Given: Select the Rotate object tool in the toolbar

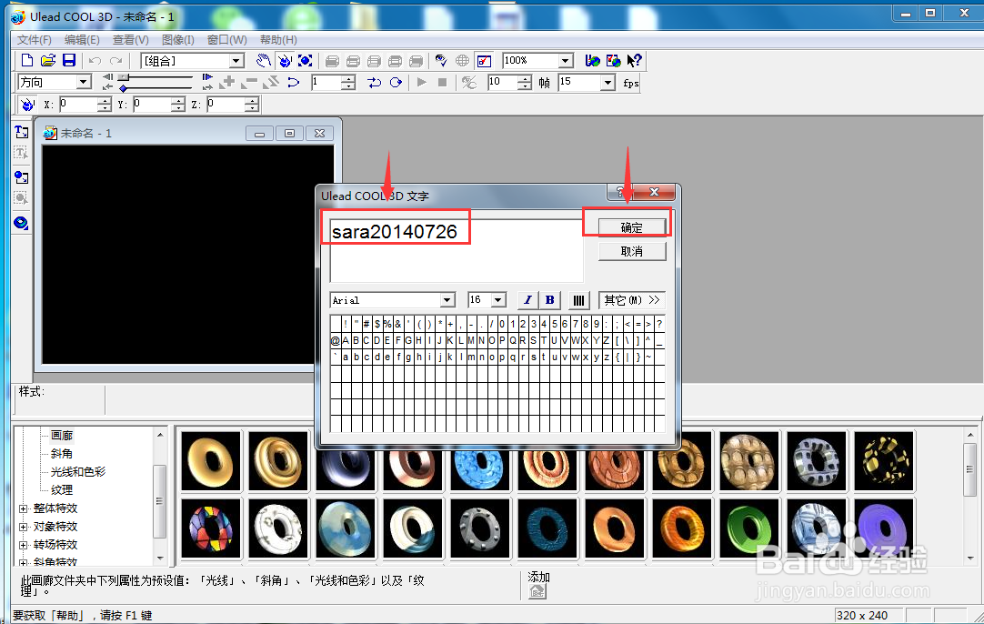Looking at the screenshot, I should pos(285,60).
